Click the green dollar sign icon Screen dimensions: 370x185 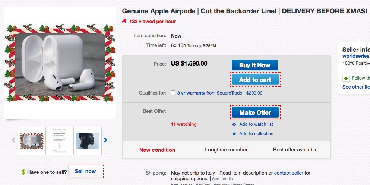point(23,172)
